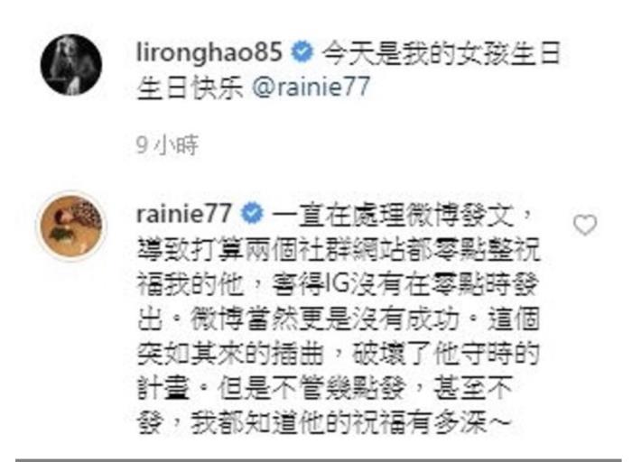This screenshot has width=632, height=462.
Task: Click the blue verified badge beside rainie77
Action: tap(252, 214)
